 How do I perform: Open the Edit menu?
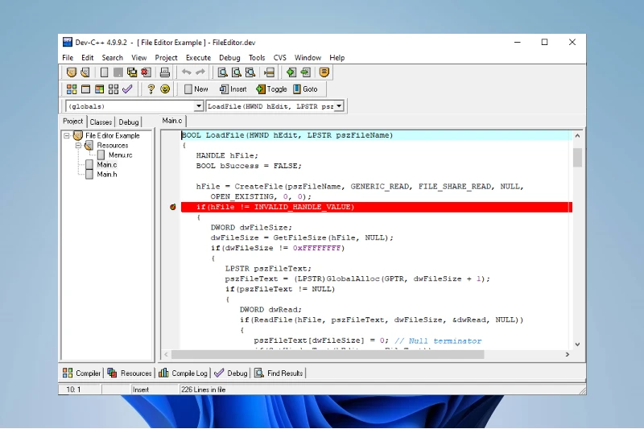pos(87,58)
